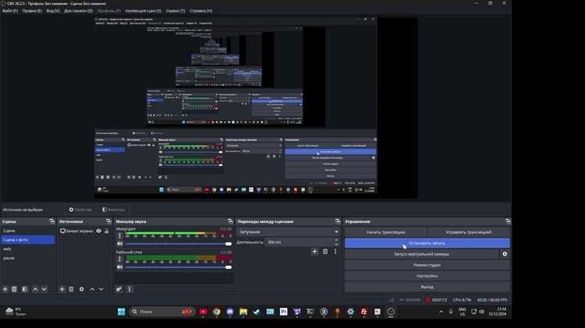Pop out the Сцены dock panel
585x328 pixels.
pyautogui.click(x=51, y=221)
